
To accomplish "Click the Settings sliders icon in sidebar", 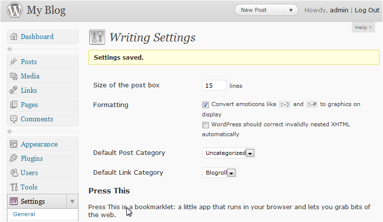I will (14, 201).
